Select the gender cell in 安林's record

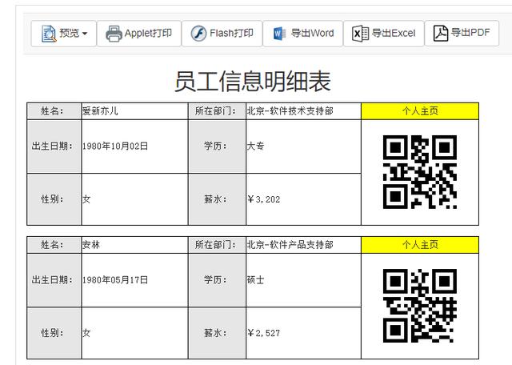134,333
